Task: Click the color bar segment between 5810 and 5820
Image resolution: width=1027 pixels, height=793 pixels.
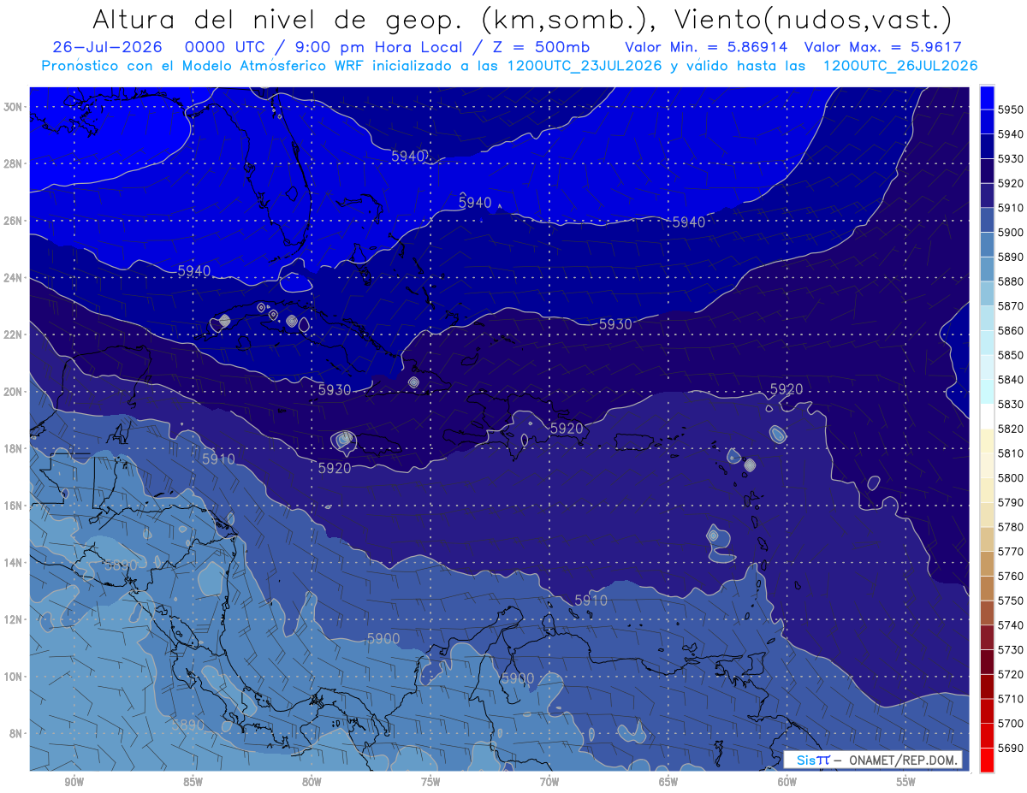Action: coord(987,441)
